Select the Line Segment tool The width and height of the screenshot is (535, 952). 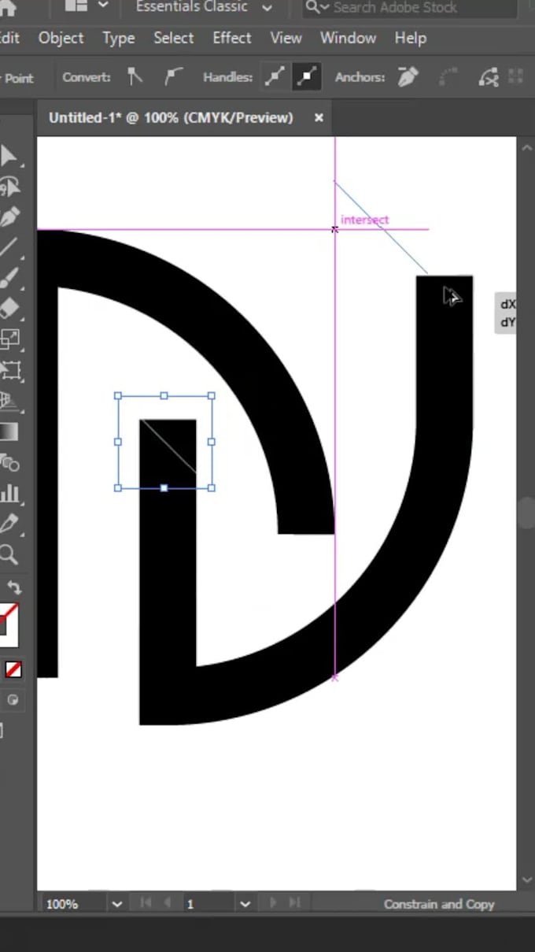[8, 248]
